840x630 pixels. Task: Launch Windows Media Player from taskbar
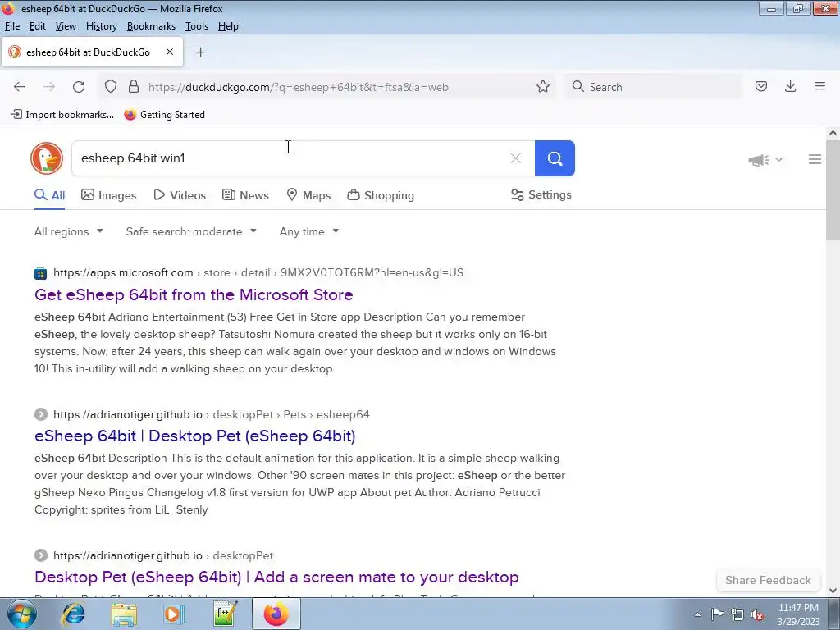173,614
